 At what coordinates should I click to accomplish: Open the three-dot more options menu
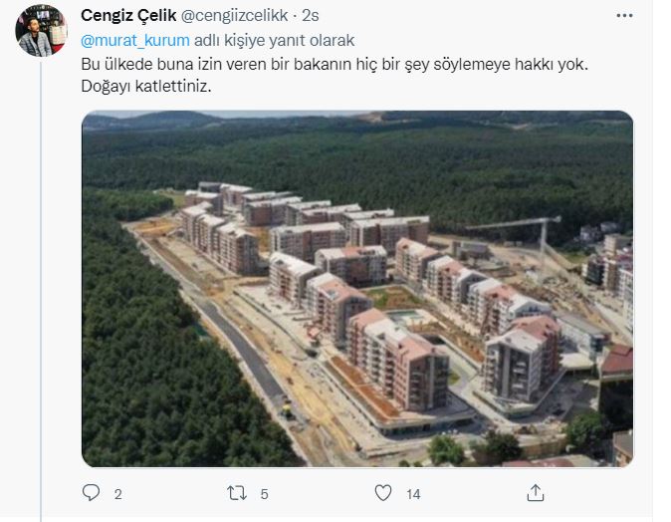pos(624,16)
